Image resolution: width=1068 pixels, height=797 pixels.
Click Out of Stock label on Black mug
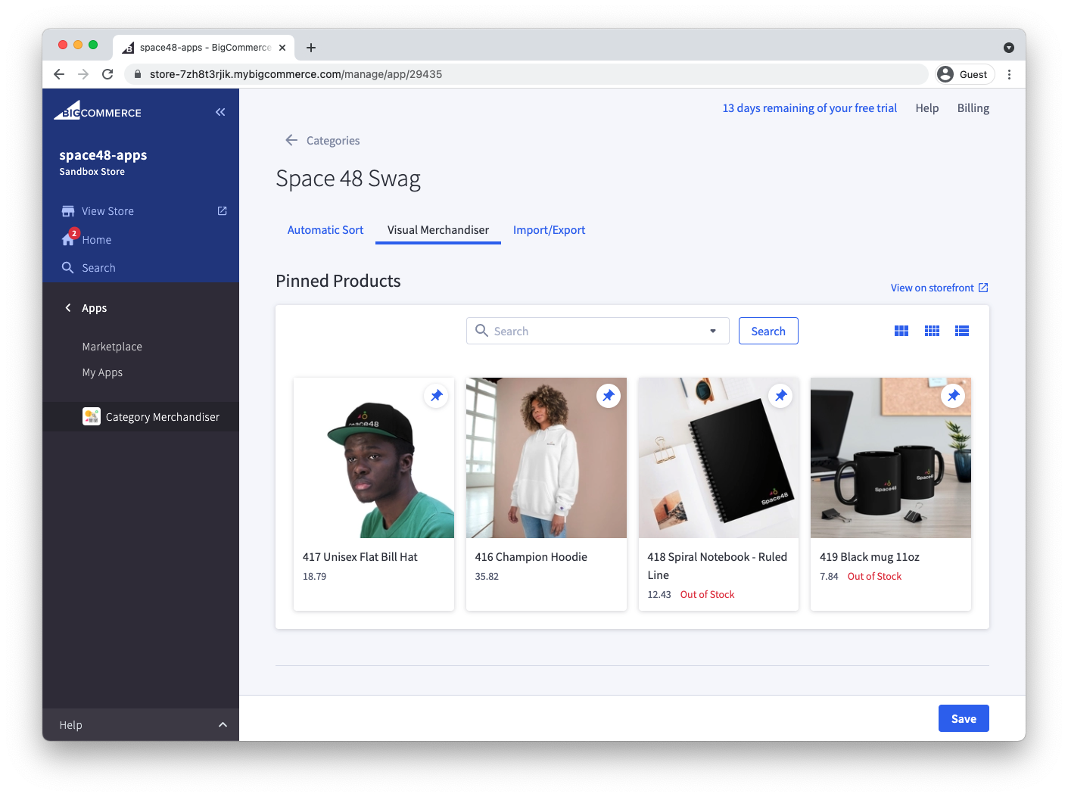coord(874,576)
